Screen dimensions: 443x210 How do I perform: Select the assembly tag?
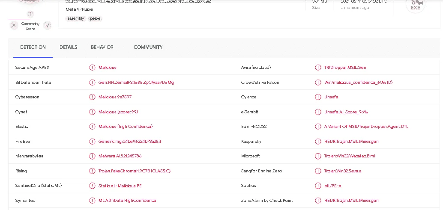(x=76, y=18)
